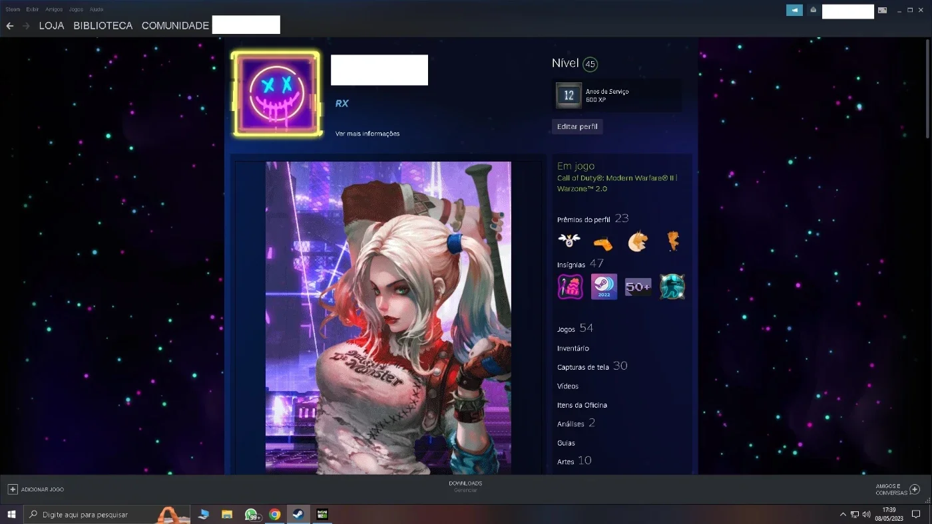Viewport: 932px width, 524px height.
Task: Click the taskbar clock and date
Action: click(888, 514)
